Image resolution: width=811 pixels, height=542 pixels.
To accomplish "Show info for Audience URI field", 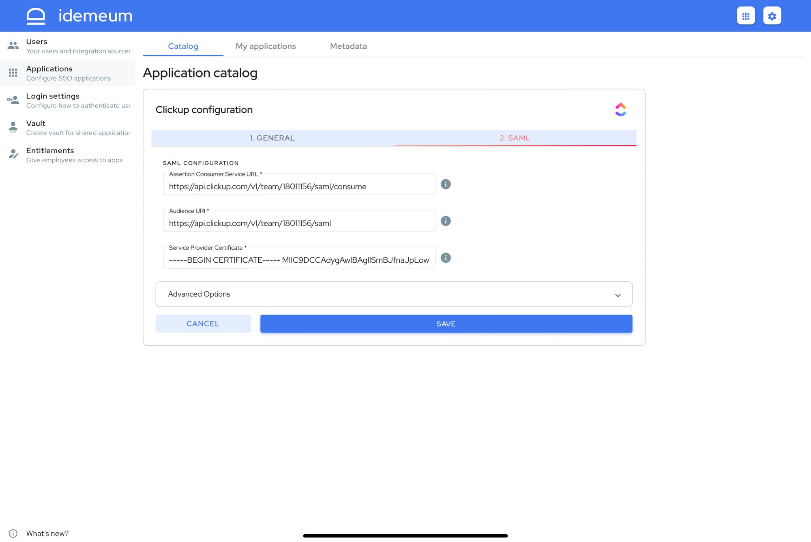I will tap(446, 221).
